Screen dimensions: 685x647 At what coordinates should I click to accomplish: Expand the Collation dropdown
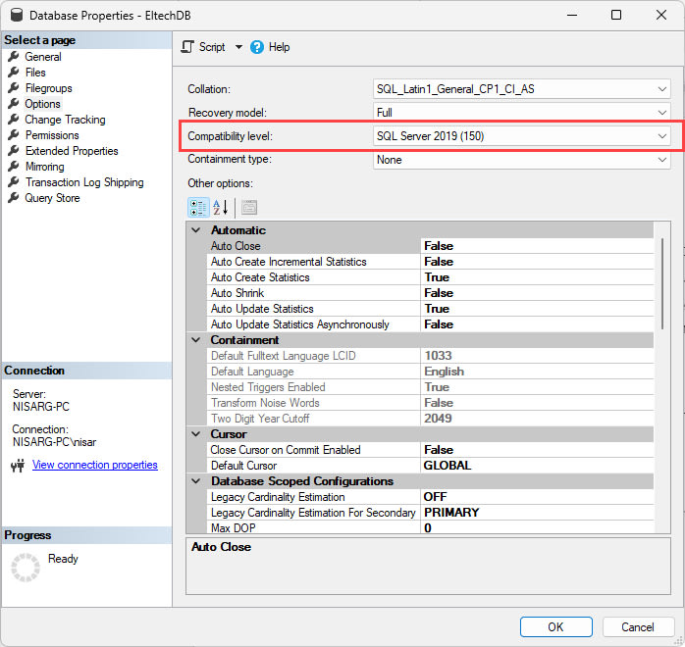(x=662, y=89)
